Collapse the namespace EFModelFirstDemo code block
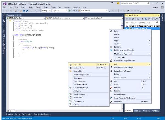165x120 pixels. click(x=13, y=35)
